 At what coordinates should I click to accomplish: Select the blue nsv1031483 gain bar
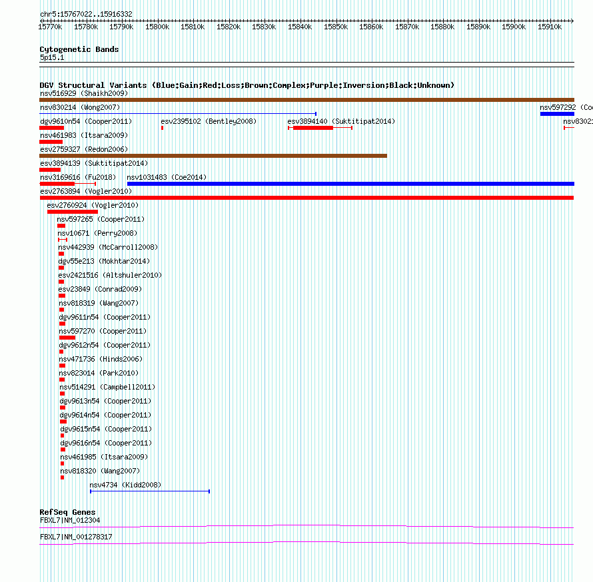click(x=350, y=184)
